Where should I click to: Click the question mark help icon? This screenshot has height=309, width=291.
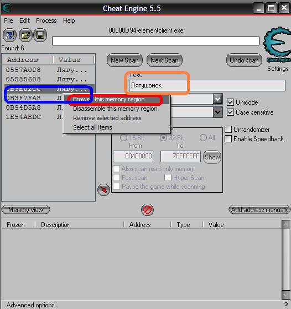[x=286, y=305]
